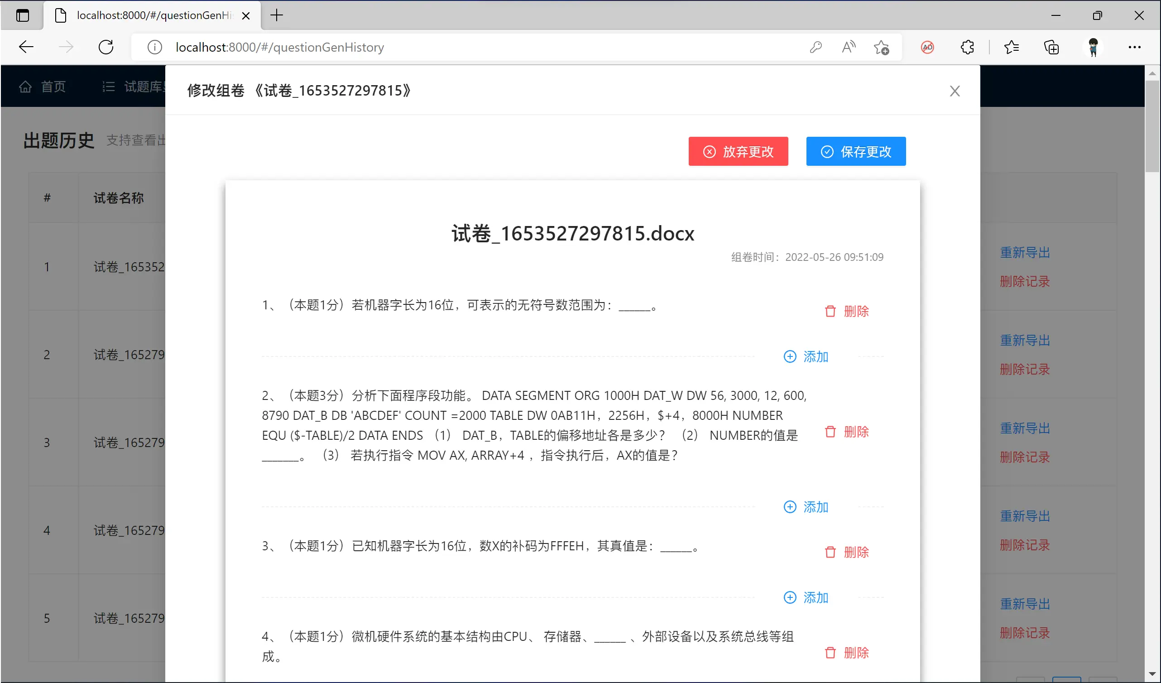This screenshot has width=1161, height=683.
Task: Delete question 2 with the trash icon
Action: [x=830, y=432]
